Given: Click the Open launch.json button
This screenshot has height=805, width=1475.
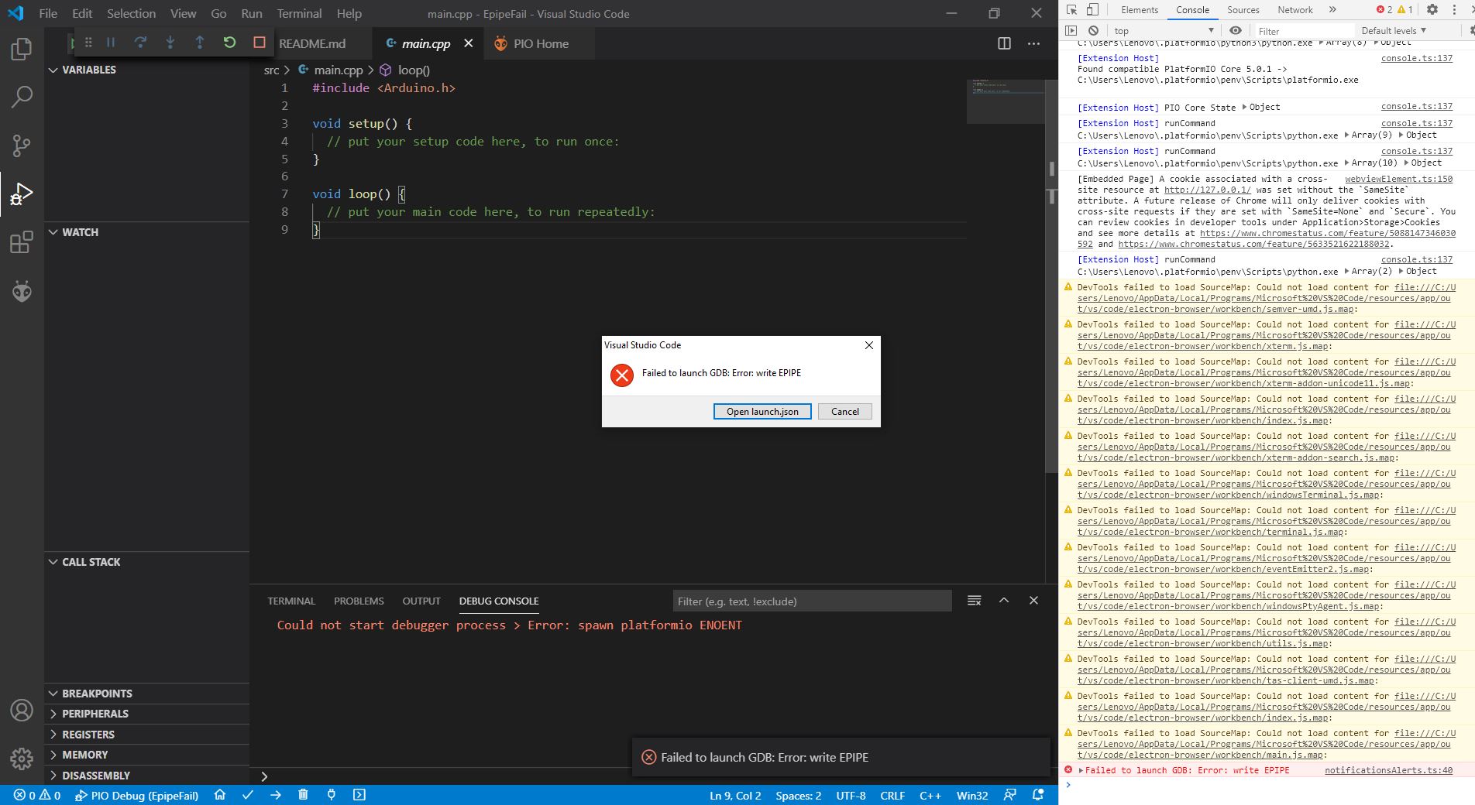Looking at the screenshot, I should [x=762, y=412].
